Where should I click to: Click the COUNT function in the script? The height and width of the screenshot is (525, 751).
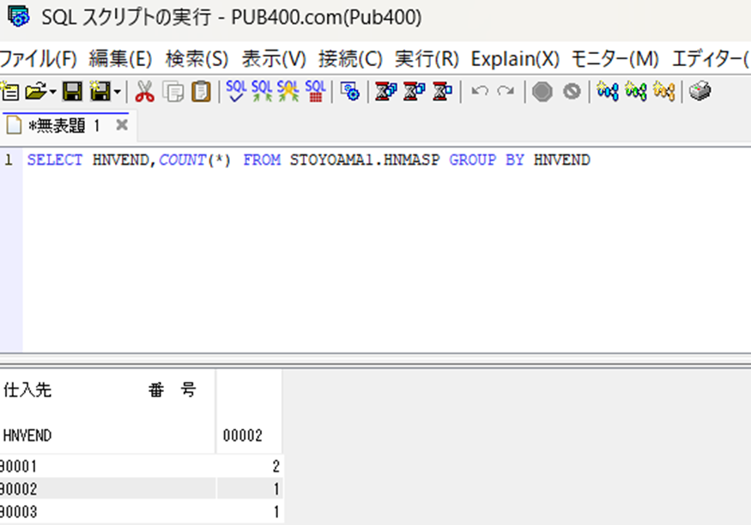(182, 160)
